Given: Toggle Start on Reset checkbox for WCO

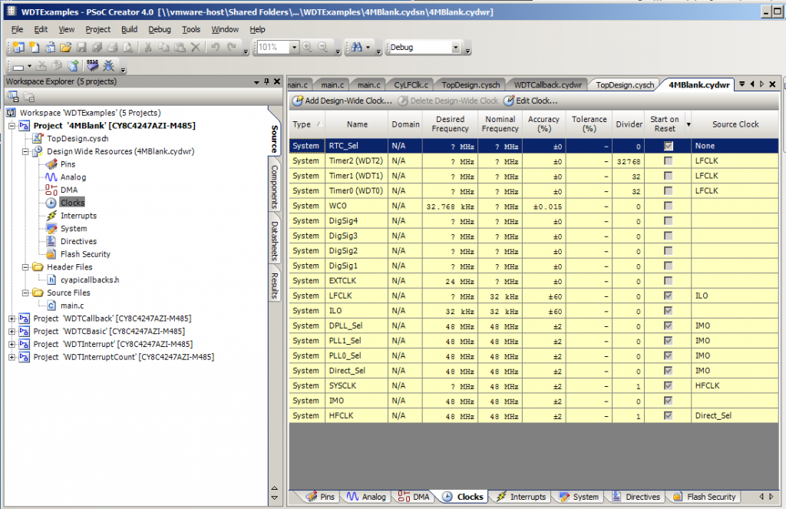Looking at the screenshot, I should (x=669, y=206).
